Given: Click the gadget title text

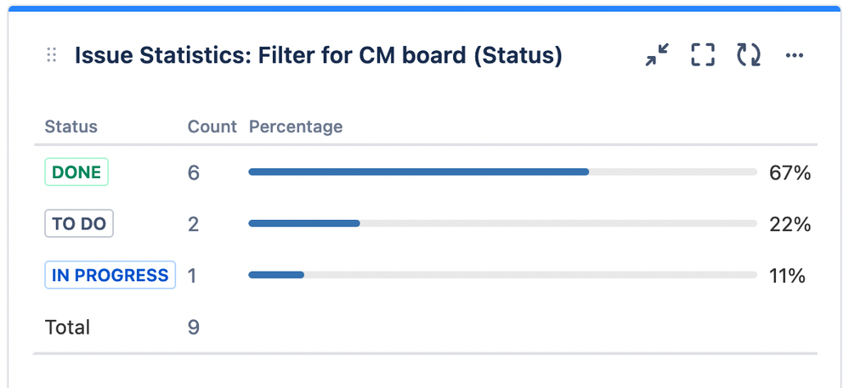Looking at the screenshot, I should coord(319,56).
